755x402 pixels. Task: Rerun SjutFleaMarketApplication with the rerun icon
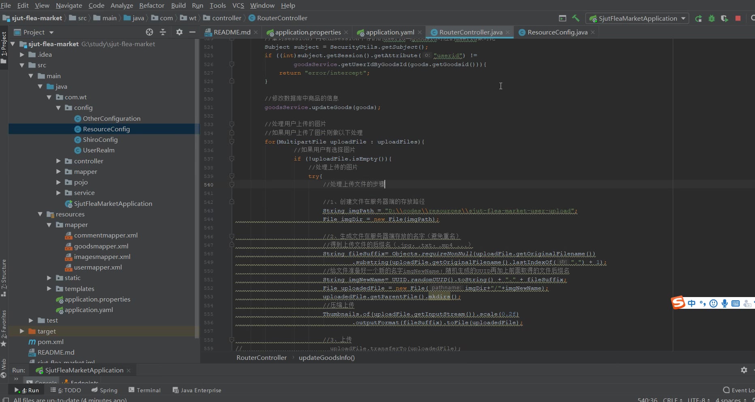pos(698,18)
